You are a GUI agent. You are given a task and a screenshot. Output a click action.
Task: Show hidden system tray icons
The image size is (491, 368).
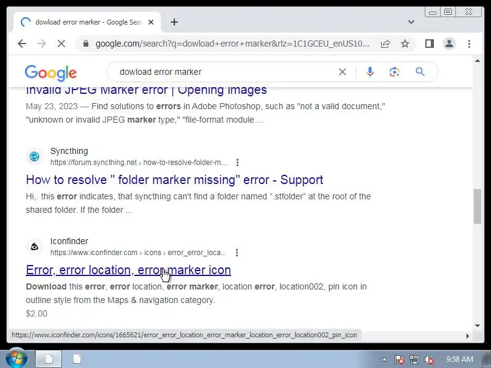pyautogui.click(x=384, y=359)
